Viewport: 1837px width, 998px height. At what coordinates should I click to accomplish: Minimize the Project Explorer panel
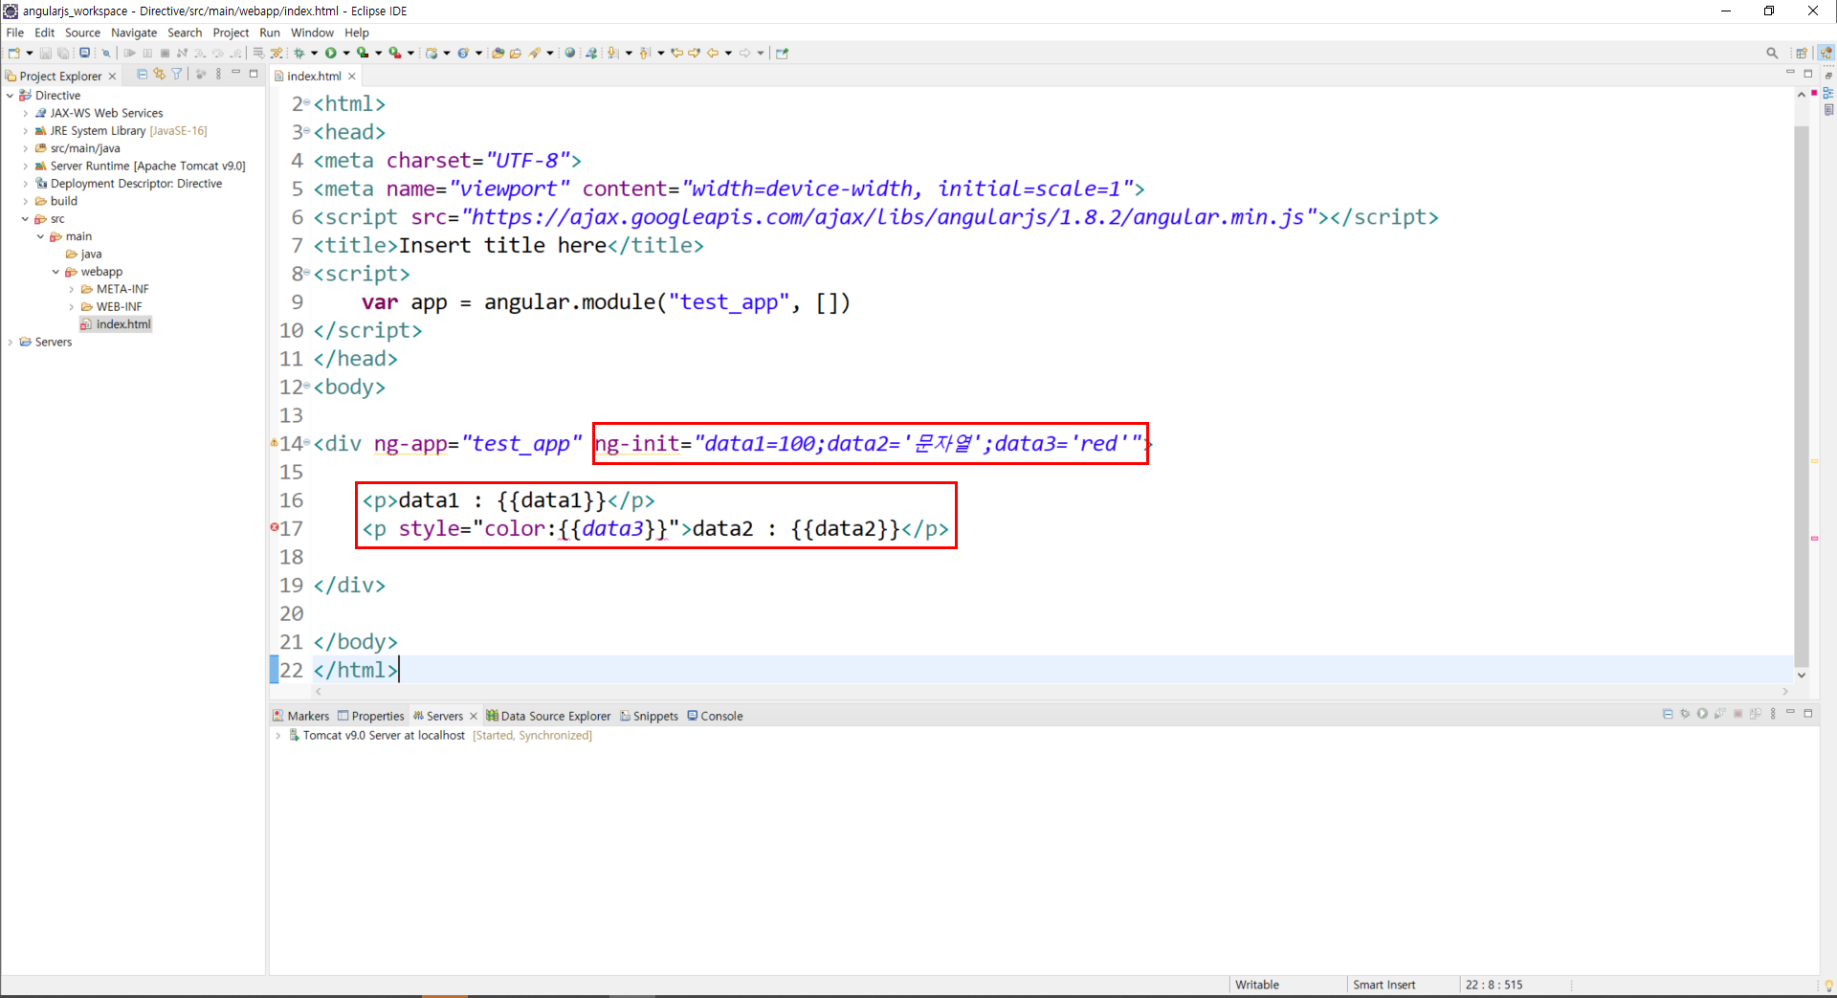click(236, 74)
